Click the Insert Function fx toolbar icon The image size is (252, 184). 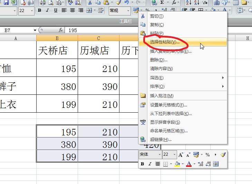coord(174,2)
